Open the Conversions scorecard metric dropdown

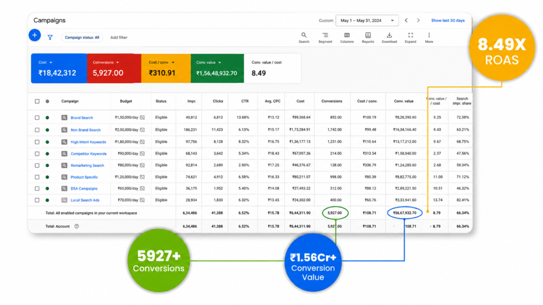point(118,62)
